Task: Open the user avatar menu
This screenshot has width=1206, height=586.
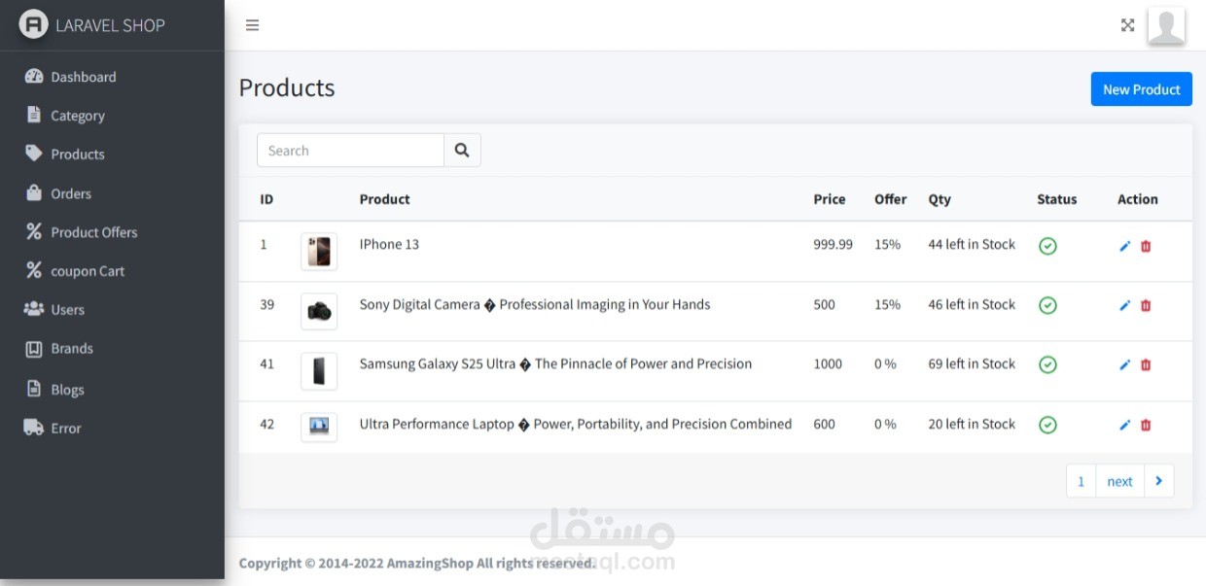Action: pyautogui.click(x=1166, y=25)
